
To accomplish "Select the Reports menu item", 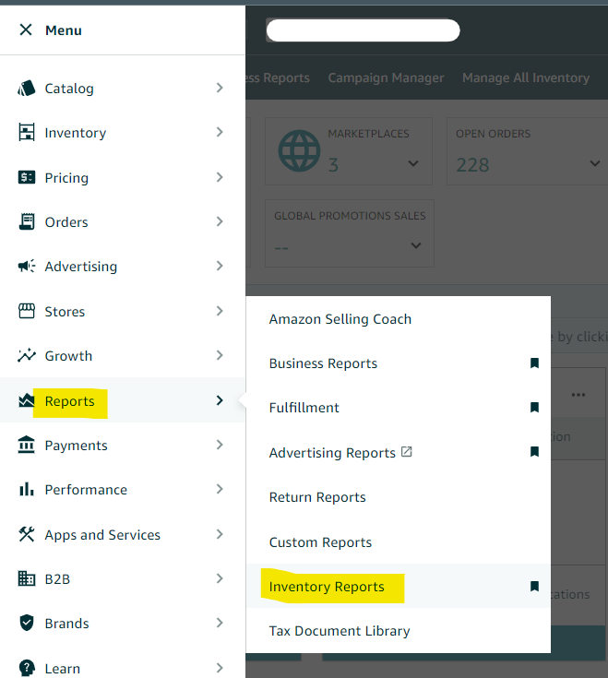I will [123, 400].
